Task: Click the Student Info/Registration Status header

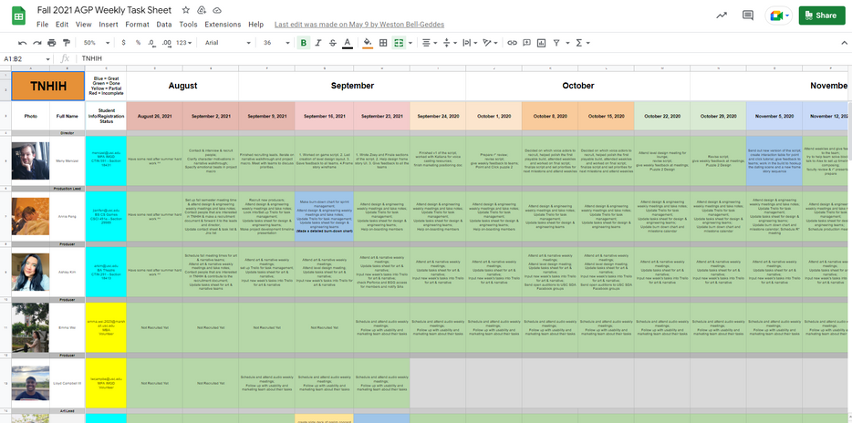Action: pos(106,116)
